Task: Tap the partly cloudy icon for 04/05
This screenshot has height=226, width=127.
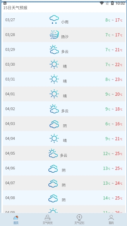Action: click(x=53, y=153)
